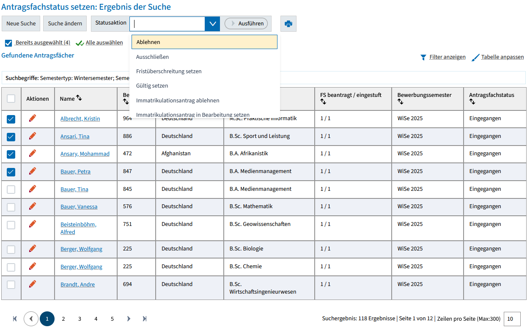Sort by Antragsfachstatus column arrows
Viewport: 530px width, 330px height.
472,102
